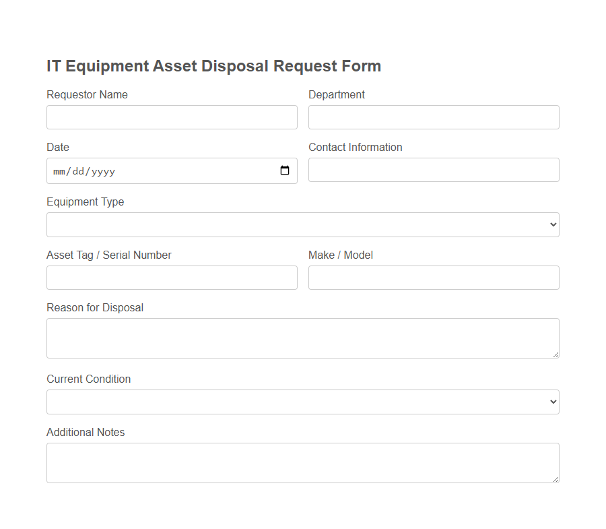
Task: Open the Equipment Type dropdown
Action: 303,224
